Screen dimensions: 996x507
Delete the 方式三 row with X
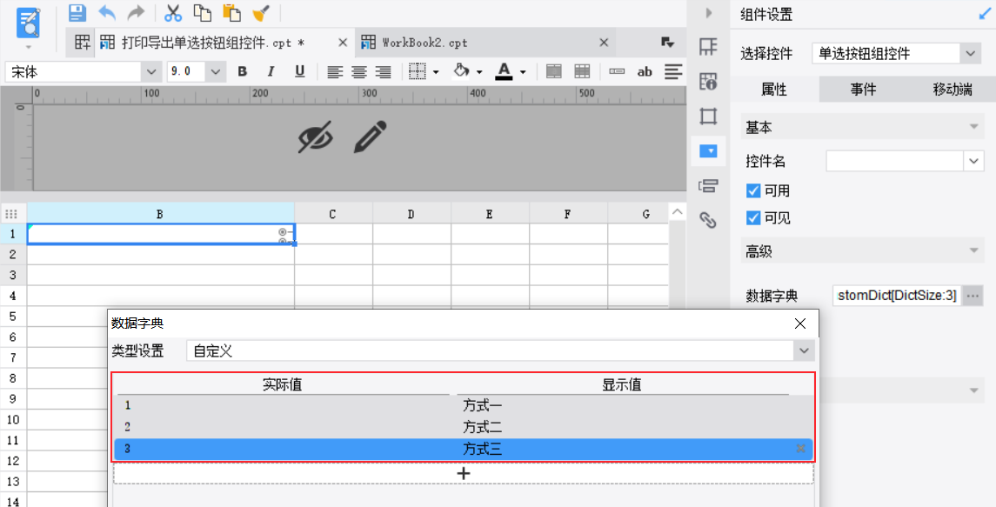point(801,449)
